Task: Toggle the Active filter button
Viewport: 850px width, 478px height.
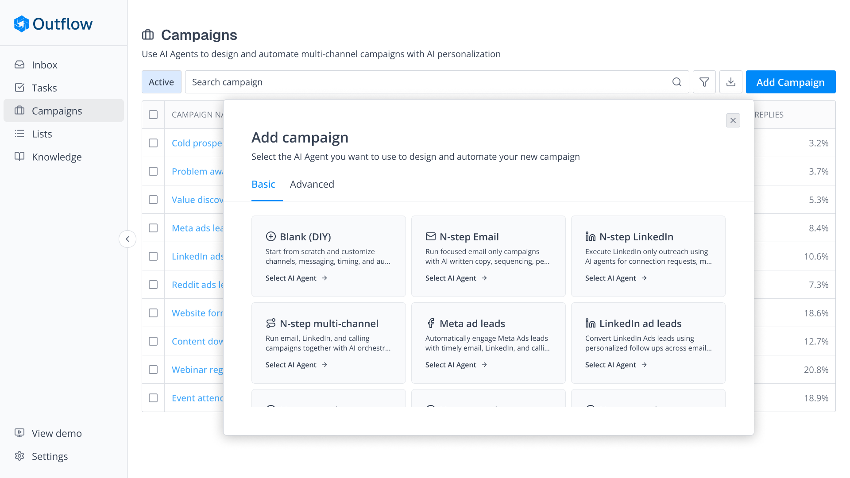Action: [161, 82]
